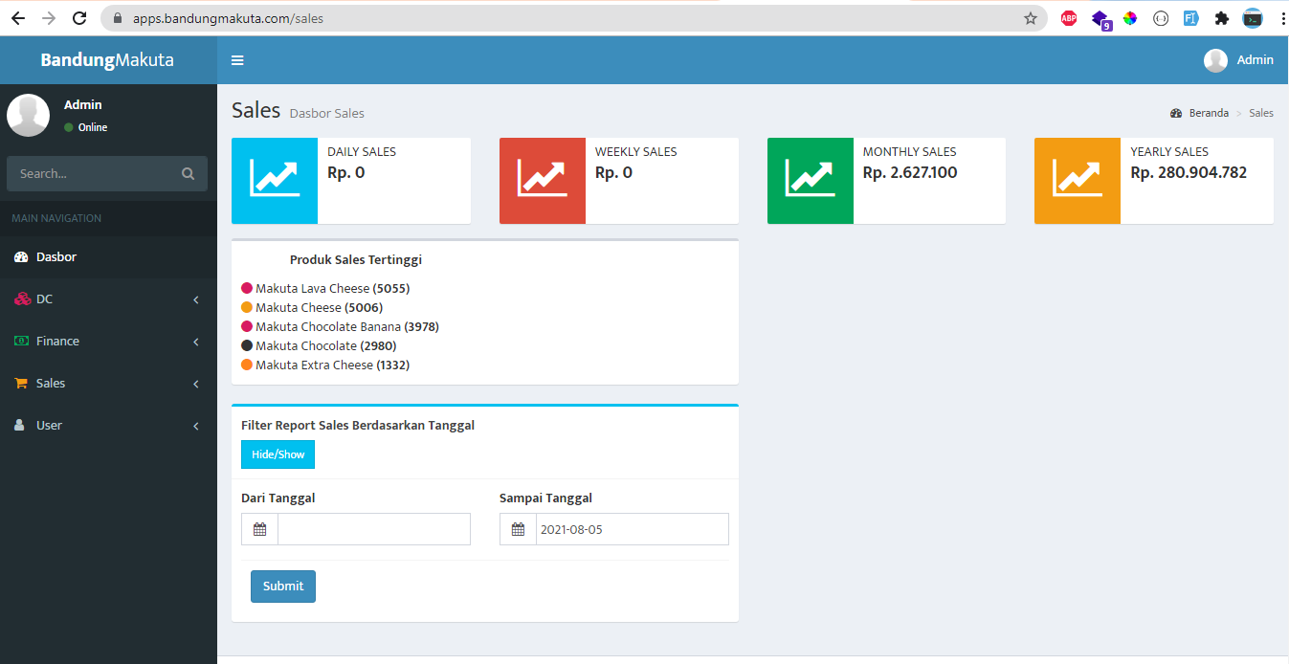The width and height of the screenshot is (1289, 664).
Task: Open the Dasbor navigation item
Action: point(56,257)
